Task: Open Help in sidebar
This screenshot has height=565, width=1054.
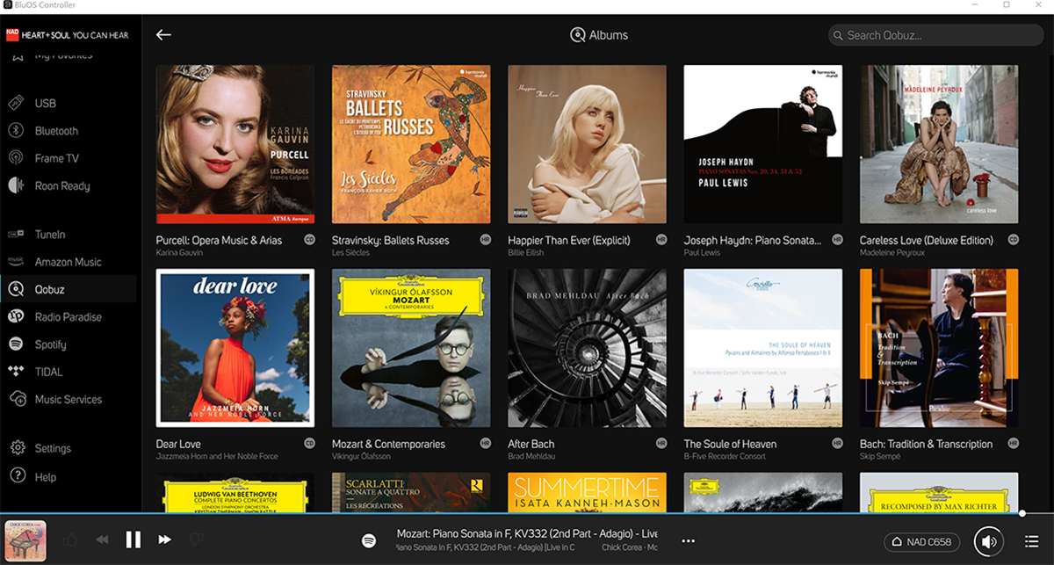Action: (46, 477)
